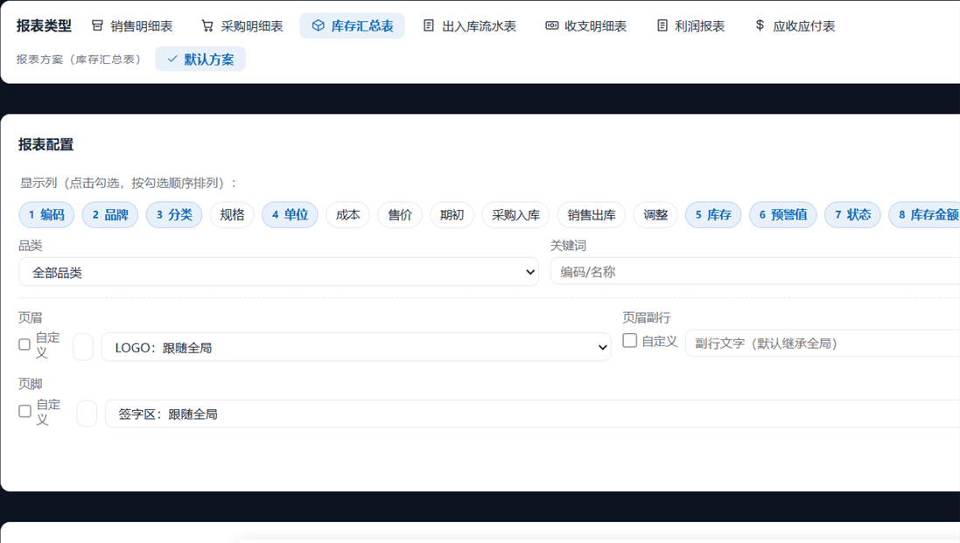
Task: Go to the 收支明细表 tab
Action: click(x=586, y=25)
